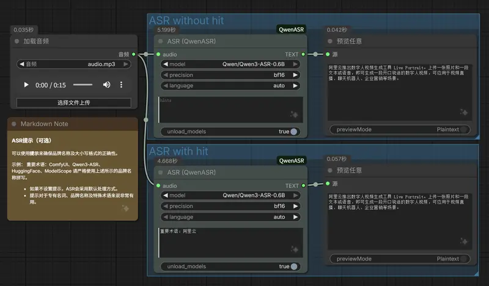
Task: Play the audio.mp3 clip
Action: (26, 85)
